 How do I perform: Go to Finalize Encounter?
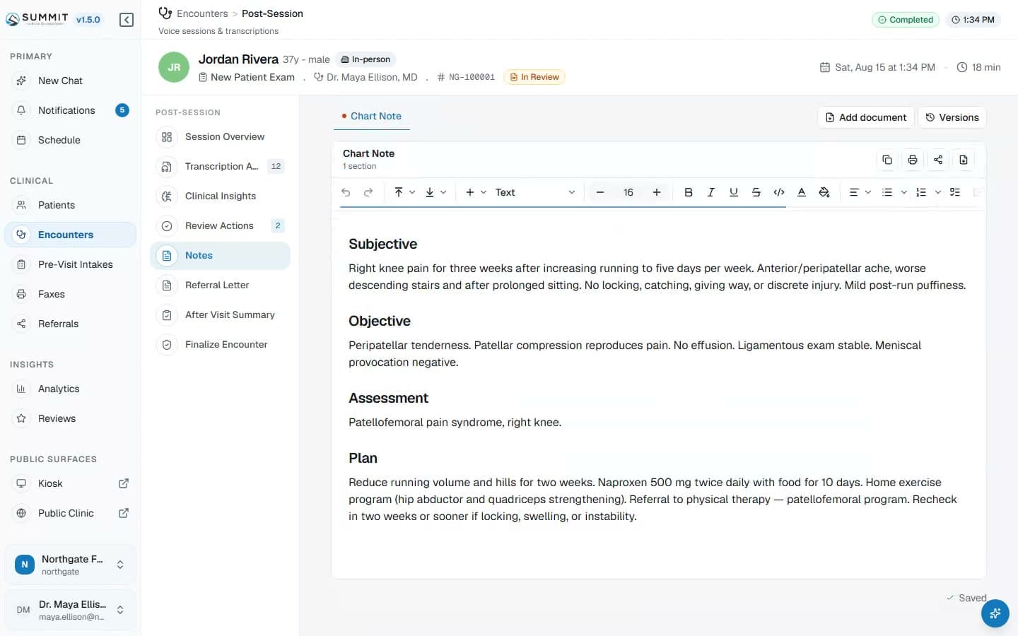click(x=220, y=344)
